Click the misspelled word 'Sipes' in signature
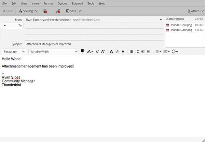The height and width of the screenshot is (142, 205). pos(16,77)
